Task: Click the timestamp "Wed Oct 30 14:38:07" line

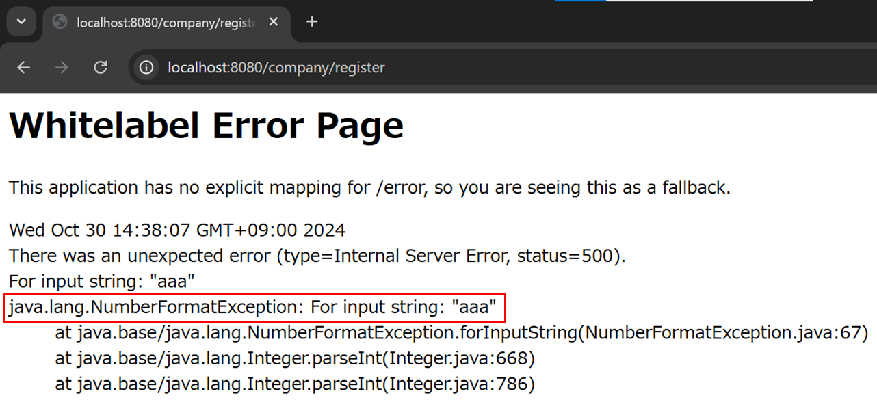Action: pyautogui.click(x=177, y=230)
